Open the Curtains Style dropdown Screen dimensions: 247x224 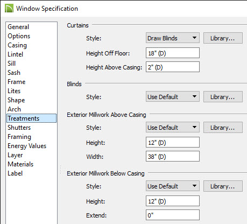(x=173, y=38)
